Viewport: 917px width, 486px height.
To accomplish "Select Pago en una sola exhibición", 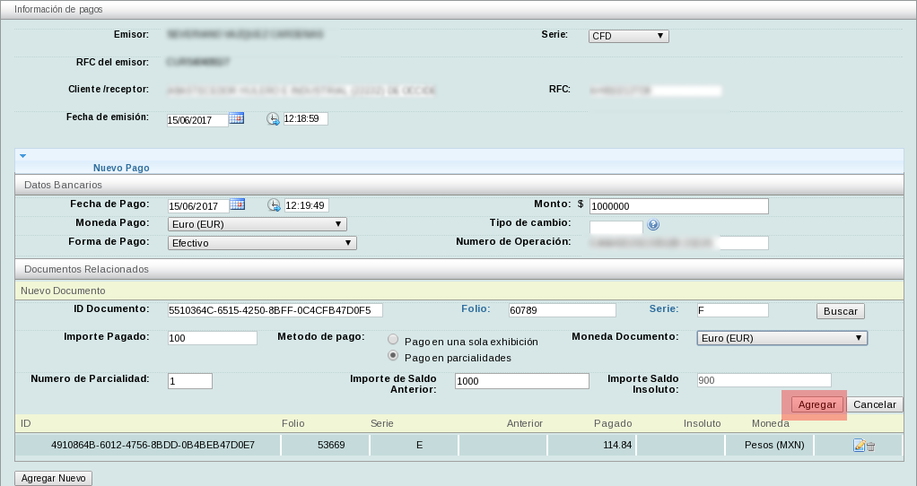I will 393,340.
